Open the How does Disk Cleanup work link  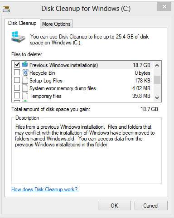click(44, 189)
